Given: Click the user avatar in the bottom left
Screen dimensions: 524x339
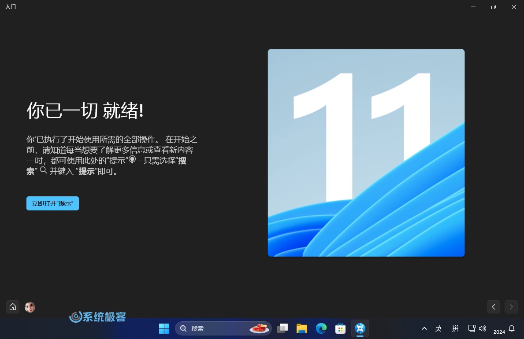Looking at the screenshot, I should coord(30,307).
